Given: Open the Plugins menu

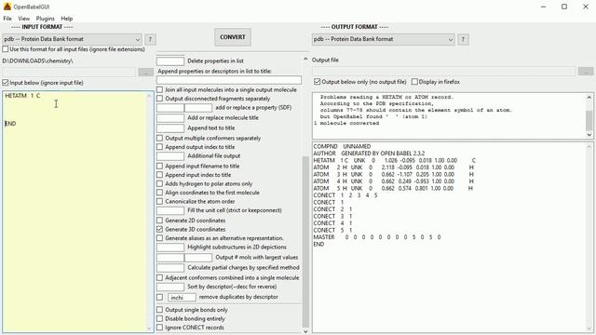Looking at the screenshot, I should [46, 19].
